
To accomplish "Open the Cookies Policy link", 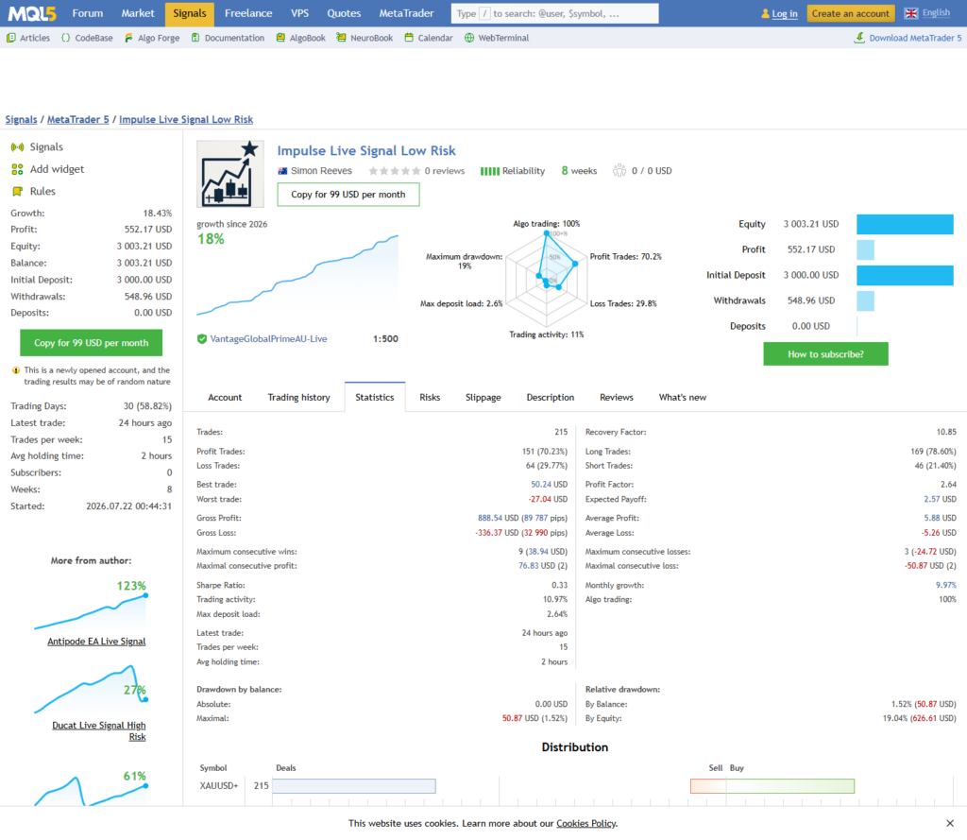I will [585, 823].
